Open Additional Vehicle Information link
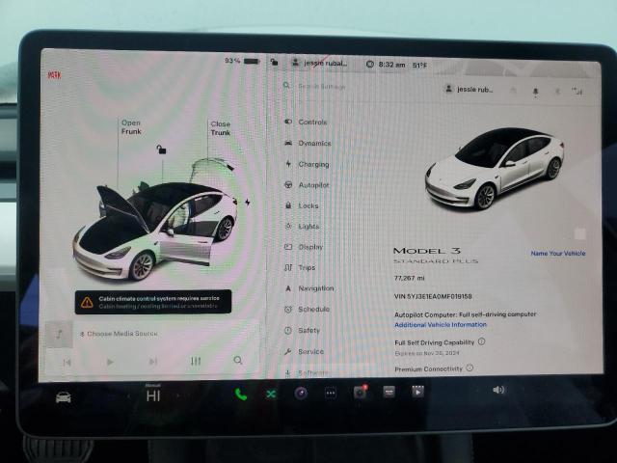617x463 pixels. 440,324
